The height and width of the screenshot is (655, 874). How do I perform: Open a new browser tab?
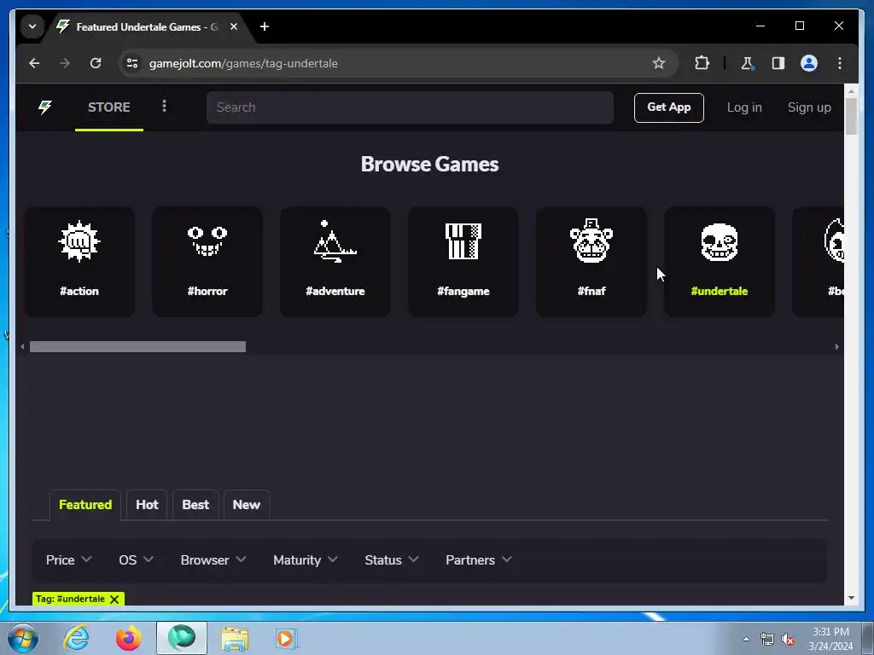coord(265,26)
